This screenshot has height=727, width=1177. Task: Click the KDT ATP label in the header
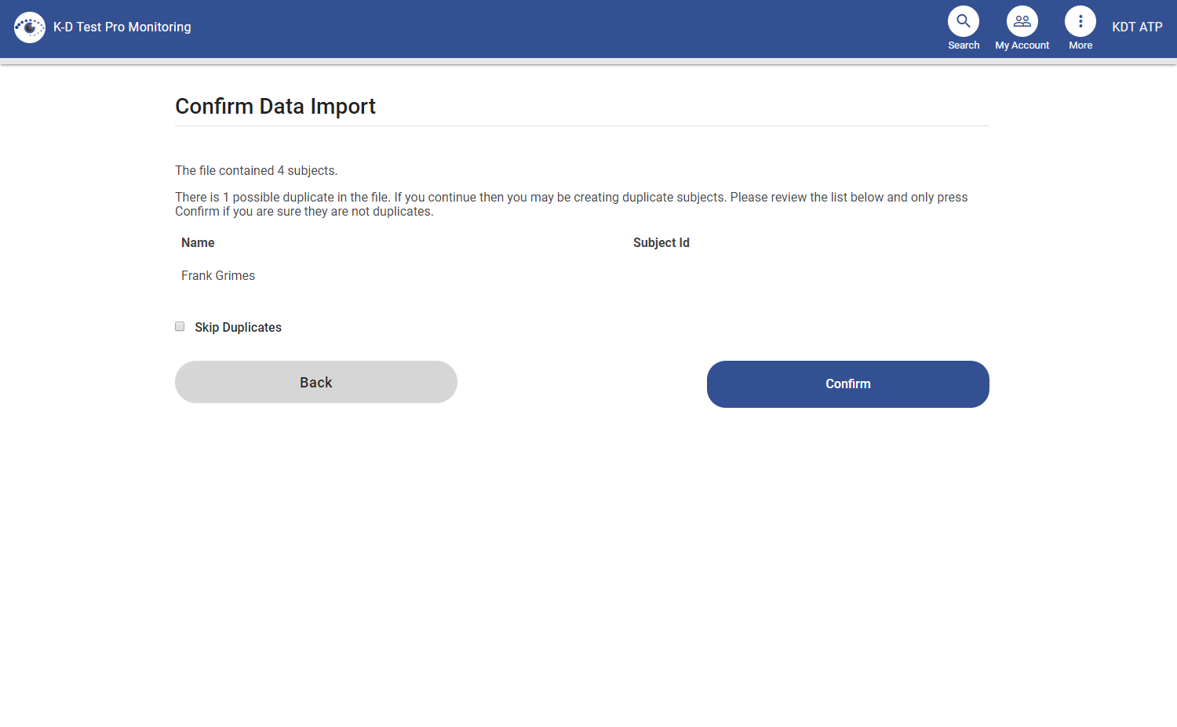(x=1137, y=27)
